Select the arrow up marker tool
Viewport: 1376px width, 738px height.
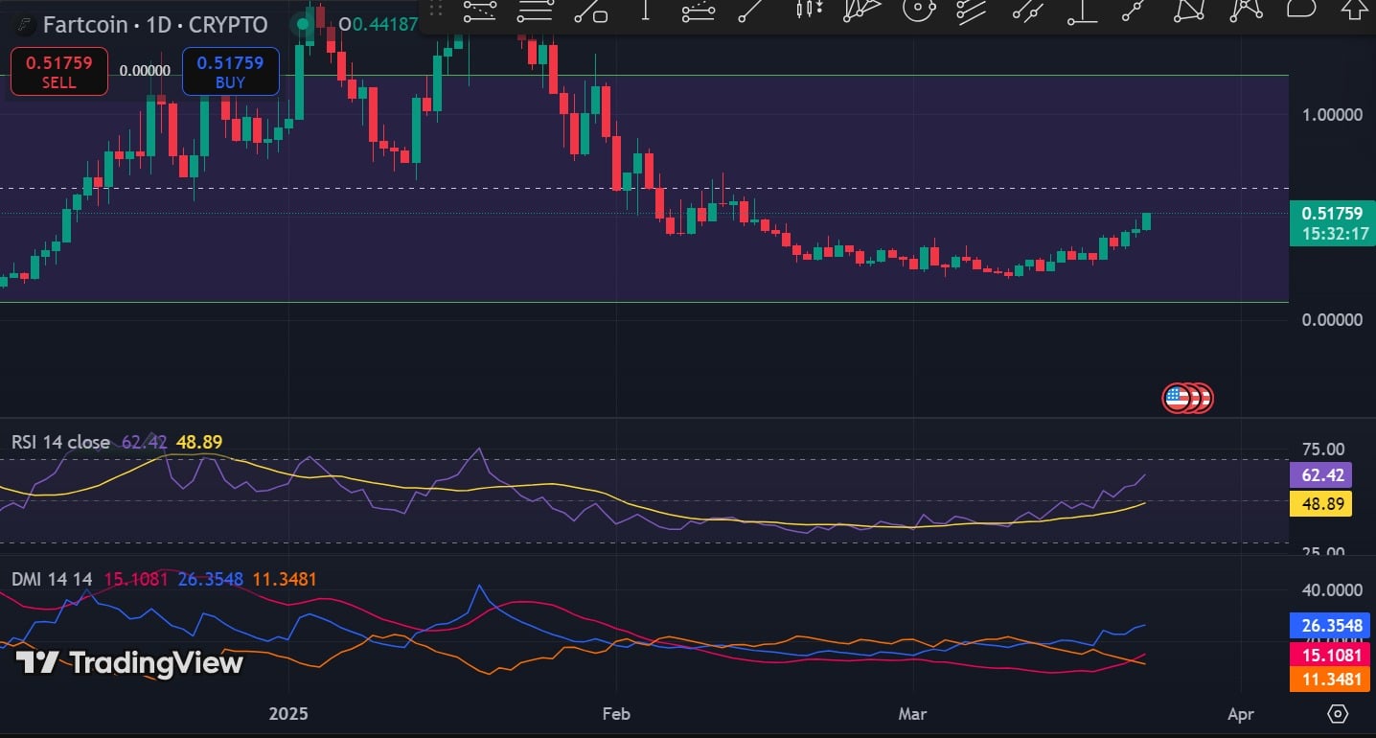1355,10
